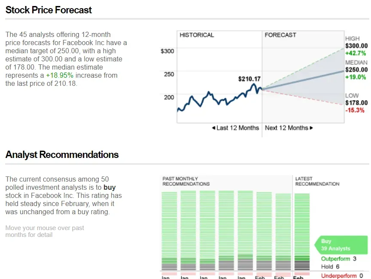Click the right arrow beside Next 12 Months

click(x=311, y=128)
